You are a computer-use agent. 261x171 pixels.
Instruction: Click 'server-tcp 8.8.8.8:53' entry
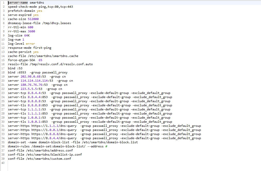tap(27, 101)
